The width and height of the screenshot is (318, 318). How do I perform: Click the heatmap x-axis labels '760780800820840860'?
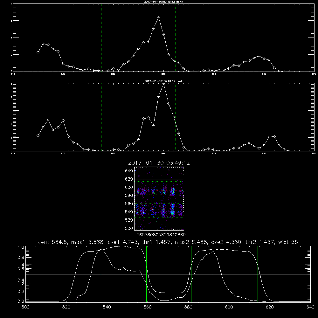(x=161, y=235)
